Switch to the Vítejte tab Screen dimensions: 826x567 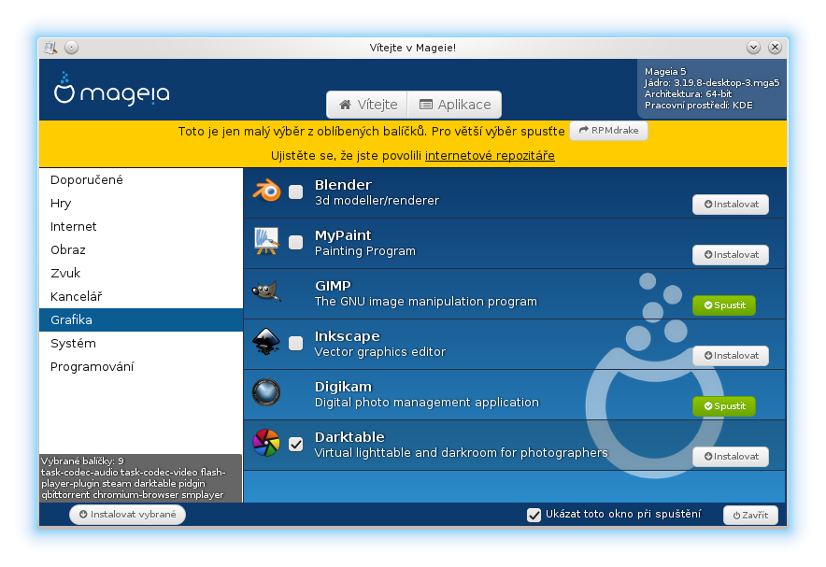pos(367,105)
